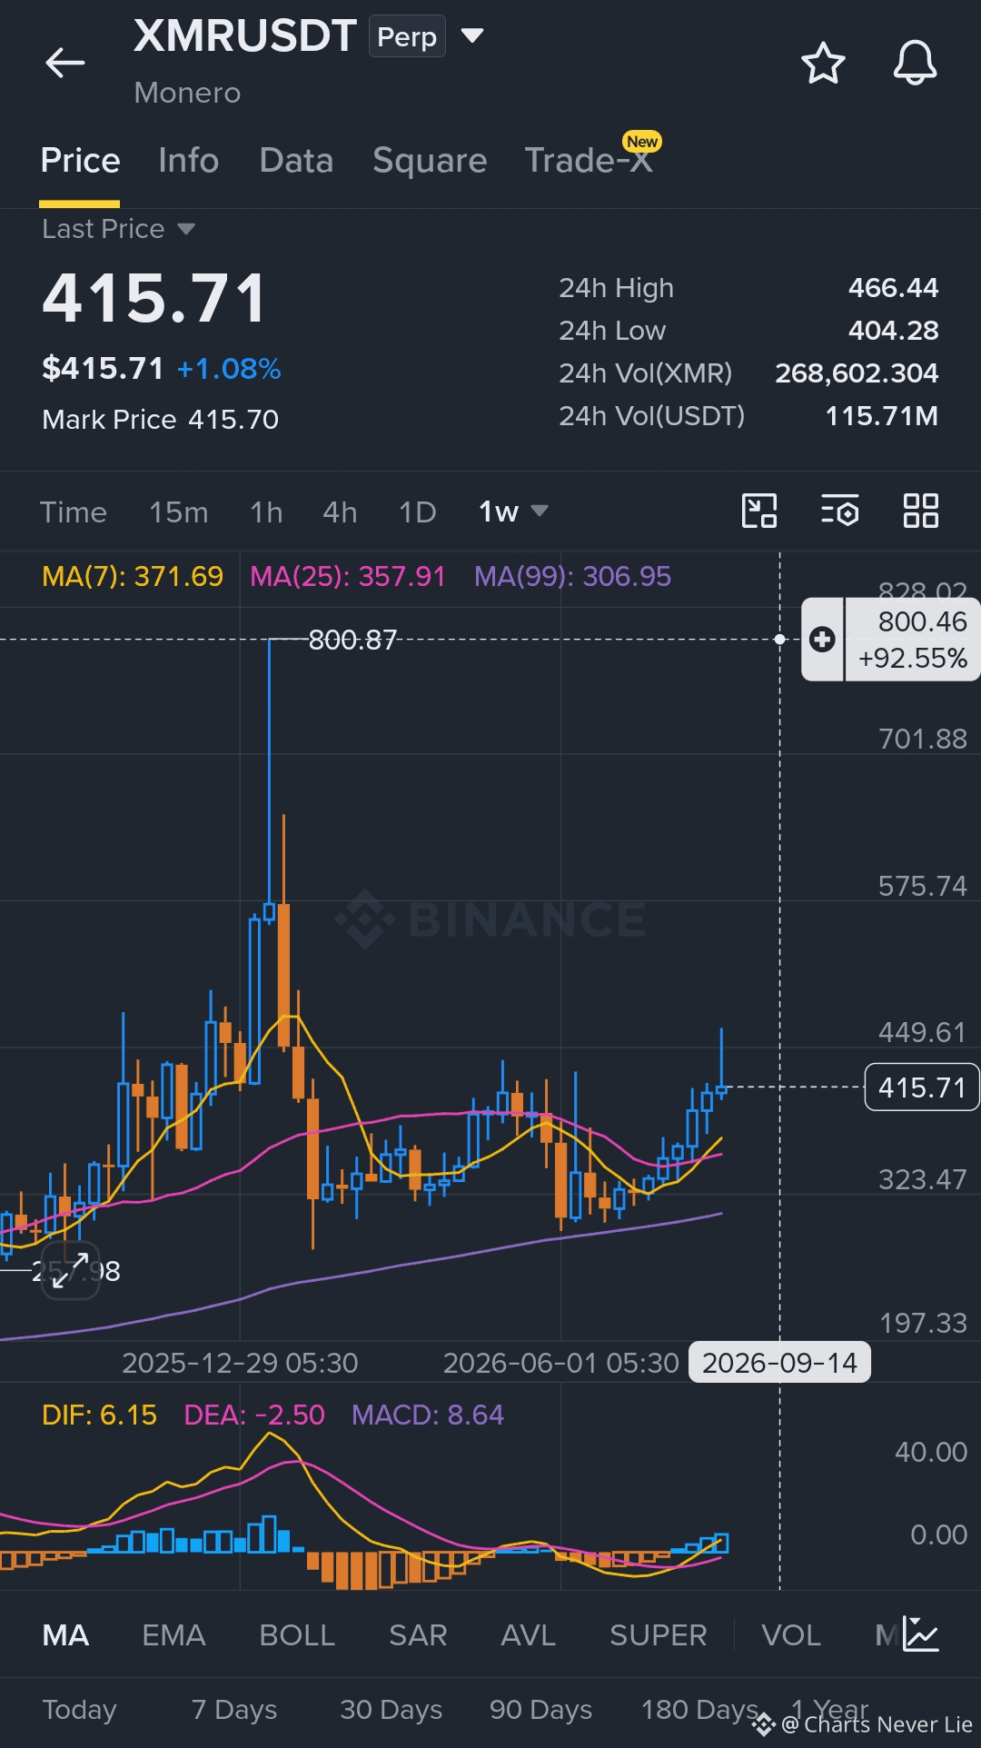Tap the 24h Vol(USDT) value 115.71M
The height and width of the screenshot is (1748, 981).
881,416
